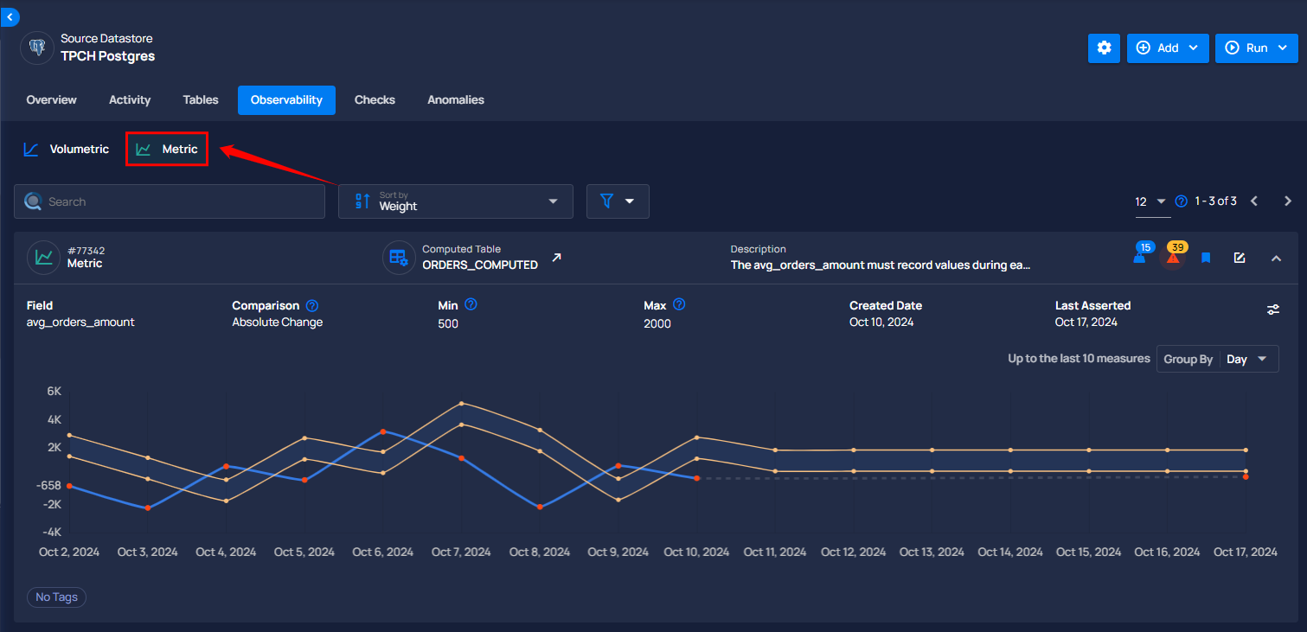Viewport: 1307px width, 632px height.
Task: Click the bookmark icon on the metric card
Action: [1206, 258]
